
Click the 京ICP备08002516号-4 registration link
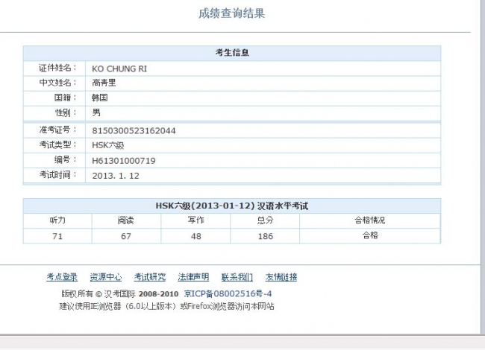tap(228, 293)
